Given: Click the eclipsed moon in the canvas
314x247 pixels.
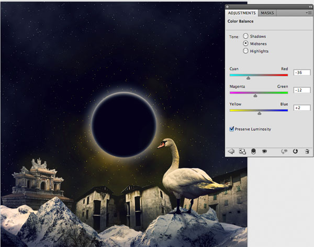Looking at the screenshot, I should point(124,125).
